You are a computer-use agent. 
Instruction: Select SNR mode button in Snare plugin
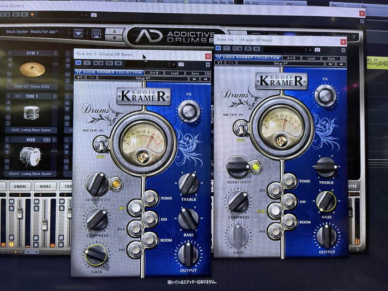click(x=275, y=211)
